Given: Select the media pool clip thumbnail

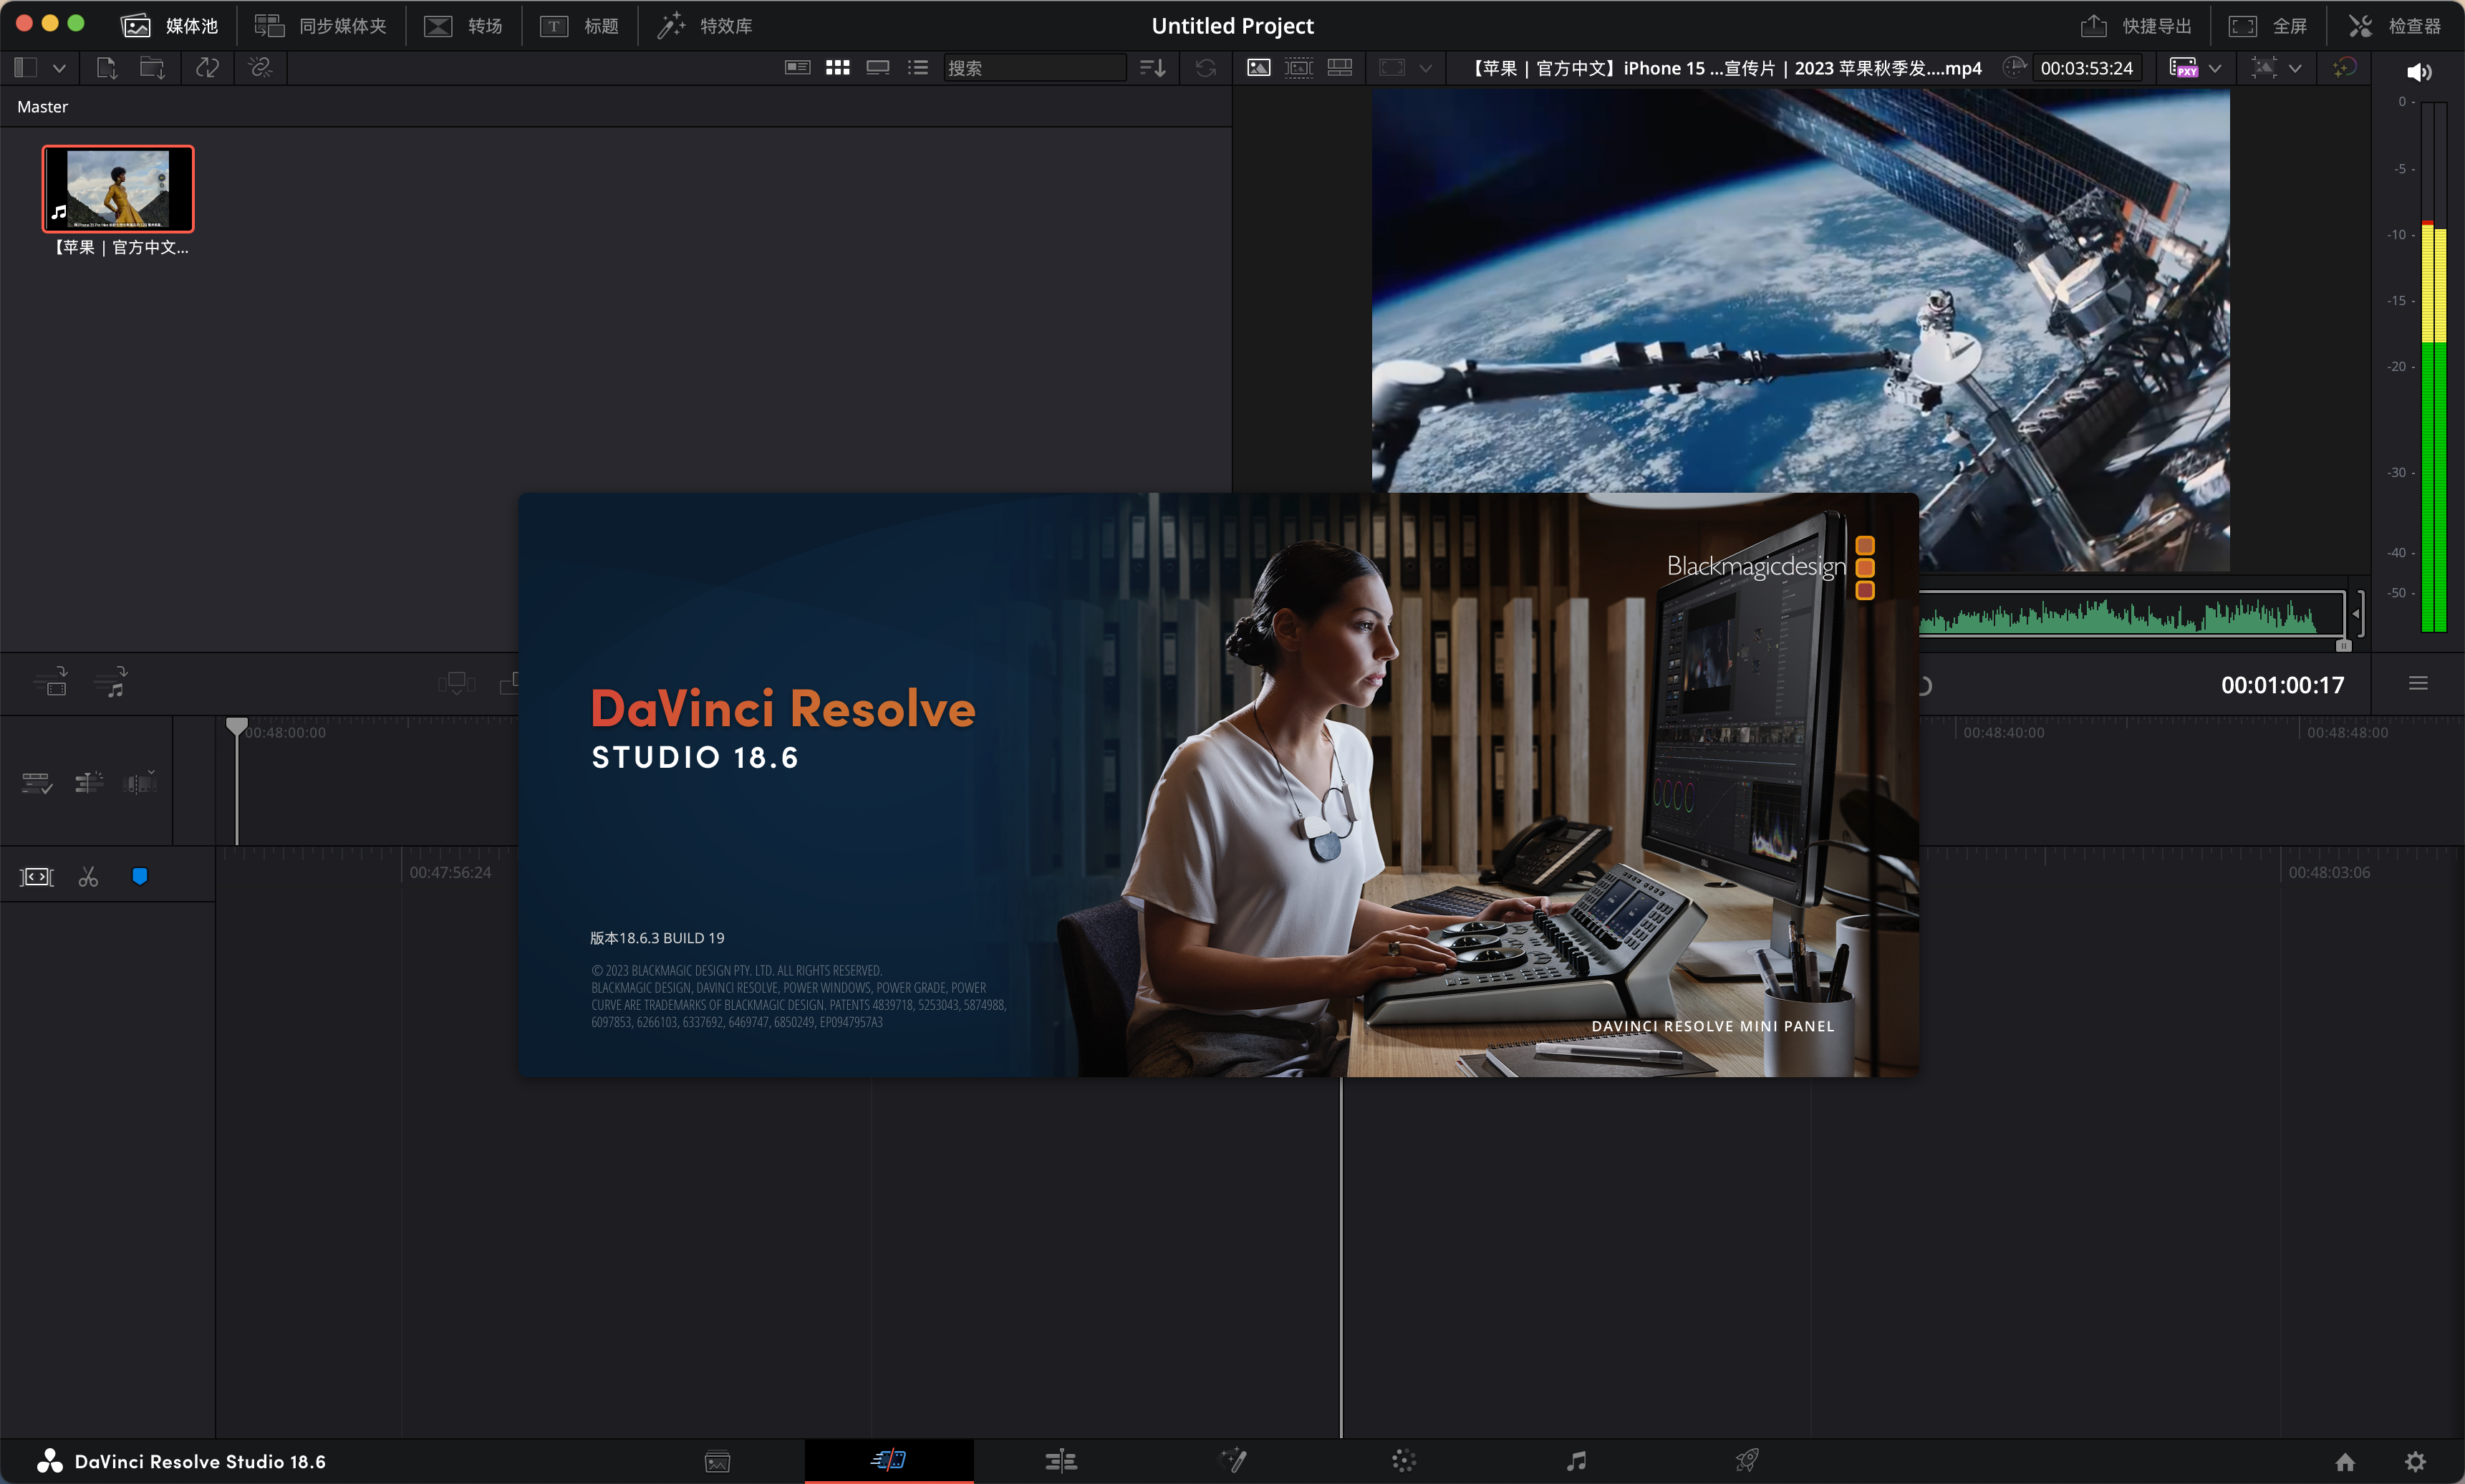Looking at the screenshot, I should coord(118,189).
